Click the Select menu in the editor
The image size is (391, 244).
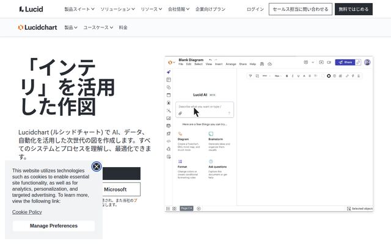click(199, 64)
